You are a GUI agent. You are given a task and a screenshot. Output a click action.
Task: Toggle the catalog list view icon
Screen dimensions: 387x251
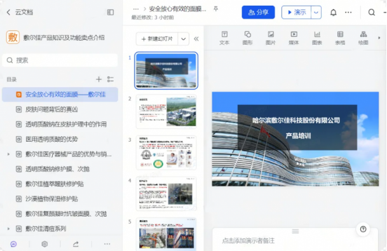[x=111, y=79]
